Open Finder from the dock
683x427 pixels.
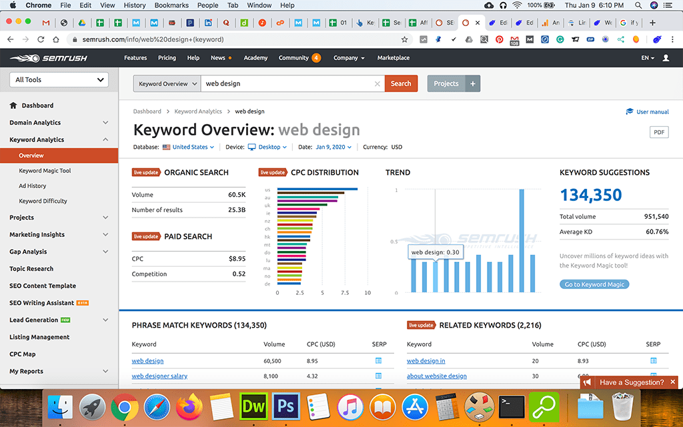(60, 407)
